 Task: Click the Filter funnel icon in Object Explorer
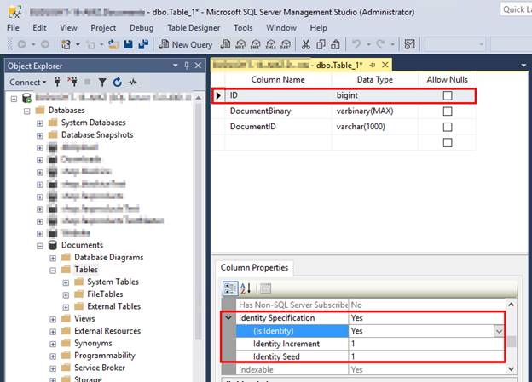click(x=102, y=82)
